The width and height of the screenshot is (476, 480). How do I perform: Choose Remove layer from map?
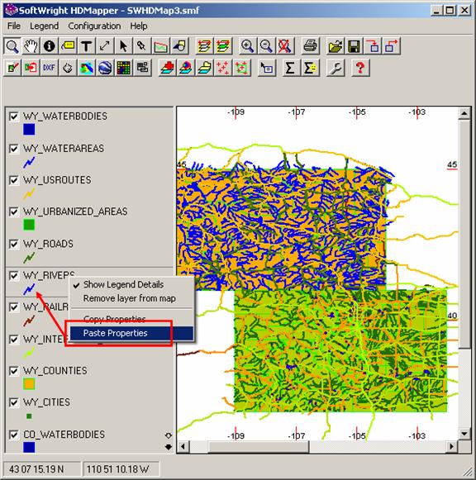tap(132, 298)
